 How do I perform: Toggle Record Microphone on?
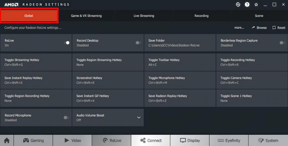coord(66,117)
